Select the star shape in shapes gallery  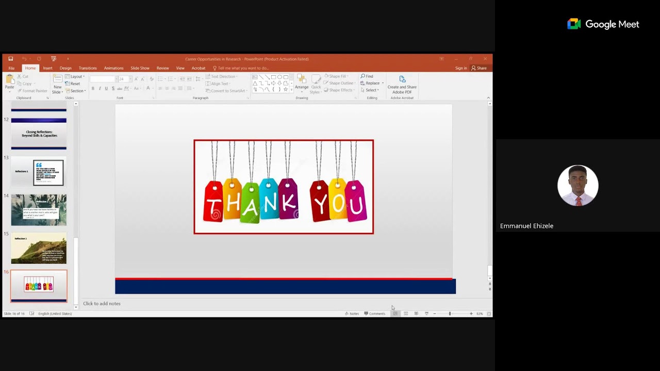point(286,89)
